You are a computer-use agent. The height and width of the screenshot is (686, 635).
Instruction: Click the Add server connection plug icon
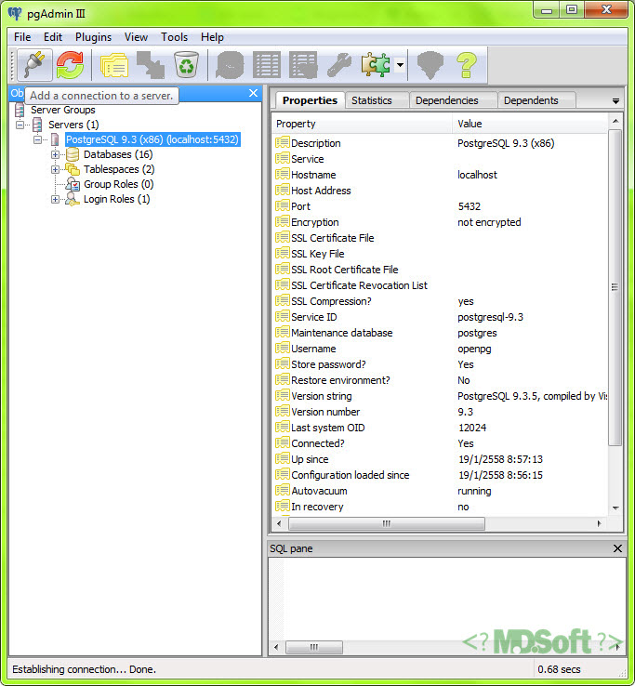[x=35, y=65]
